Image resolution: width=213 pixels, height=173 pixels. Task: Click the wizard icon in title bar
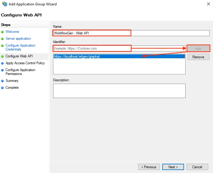click(x=4, y=4)
